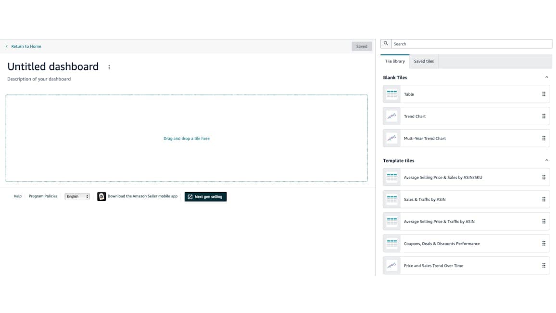Viewport: 556px width, 313px height.
Task: Click the Multi-Year Trend Chart tile icon
Action: point(392,138)
